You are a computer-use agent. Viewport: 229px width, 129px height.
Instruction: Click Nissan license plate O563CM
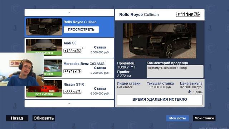(x=72, y=92)
